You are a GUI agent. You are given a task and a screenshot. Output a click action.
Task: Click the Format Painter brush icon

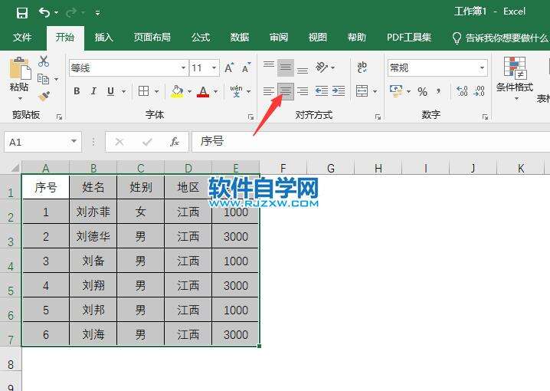point(44,96)
